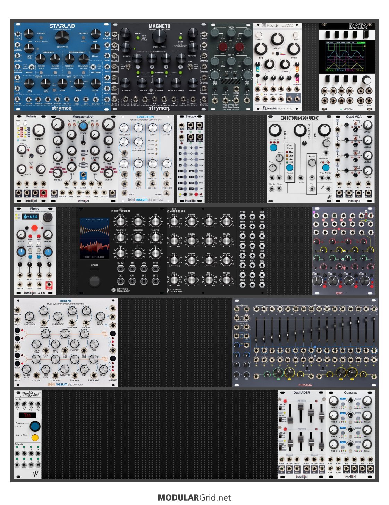Hit the green TAP button on Magneto
This screenshot has width=389, height=505.
[180, 37]
